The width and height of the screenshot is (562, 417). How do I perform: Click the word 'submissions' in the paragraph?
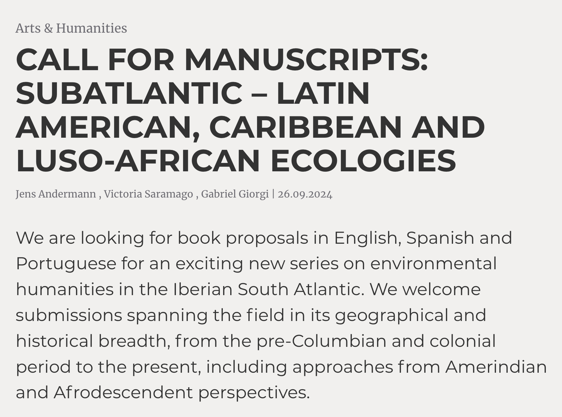point(69,315)
